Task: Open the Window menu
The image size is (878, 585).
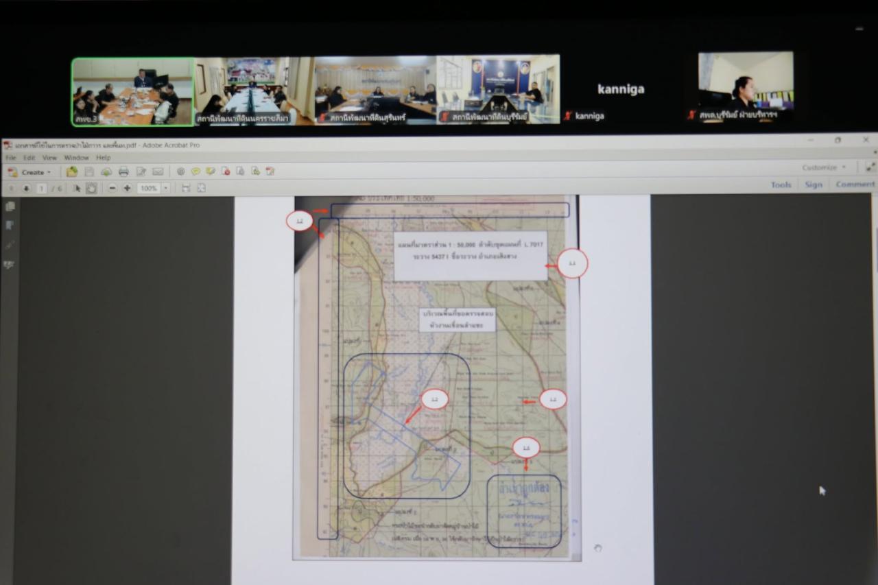Action: point(76,158)
